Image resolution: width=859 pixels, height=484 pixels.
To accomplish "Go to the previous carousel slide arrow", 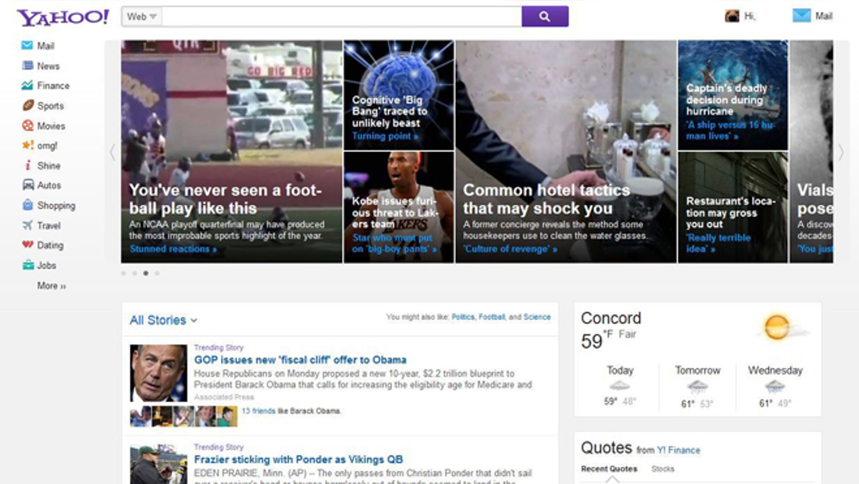I will 113,152.
